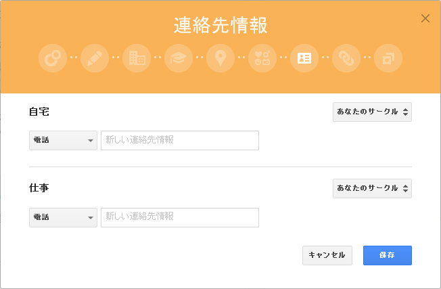
Task: Click 新しい連絡先情報 field under 仕事
Action: [x=180, y=217]
